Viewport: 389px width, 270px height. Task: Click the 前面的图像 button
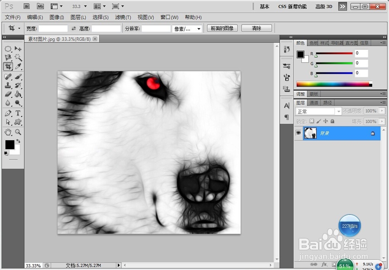coord(222,28)
